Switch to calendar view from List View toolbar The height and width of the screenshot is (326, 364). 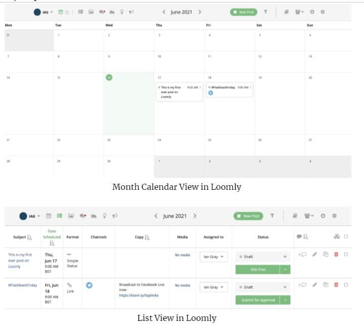point(49,216)
